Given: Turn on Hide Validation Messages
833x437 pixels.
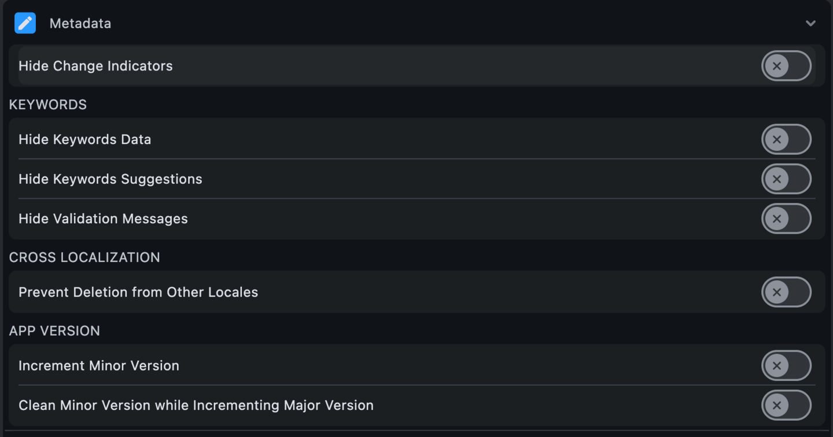Looking at the screenshot, I should 787,218.
